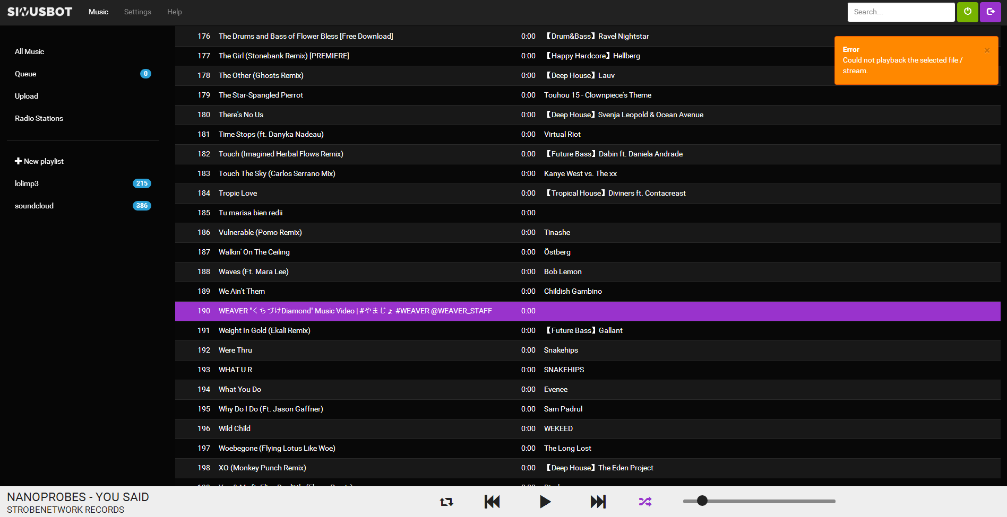Click artist The Long Lost
The width and height of the screenshot is (1007, 517).
(x=567, y=448)
